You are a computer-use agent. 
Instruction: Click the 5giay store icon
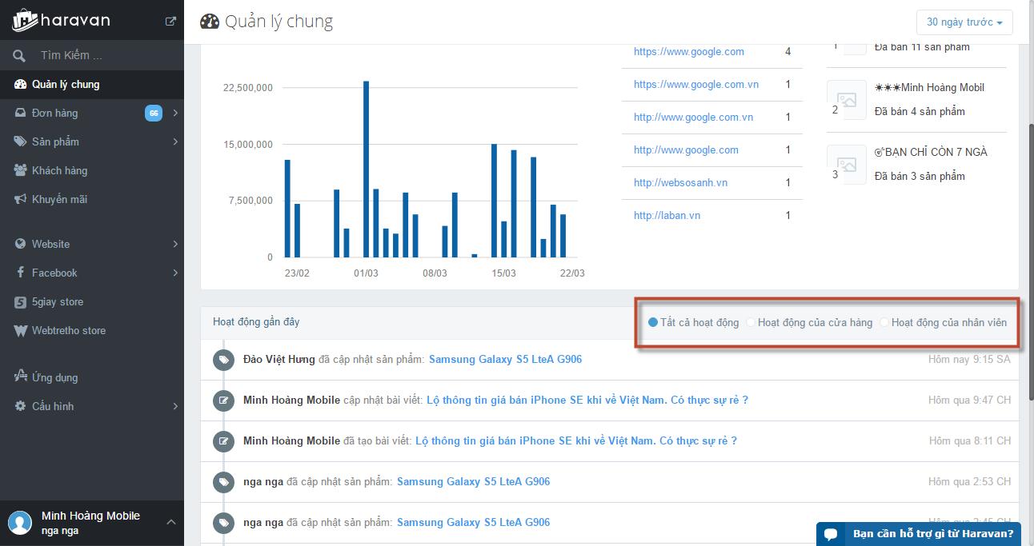tap(20, 301)
